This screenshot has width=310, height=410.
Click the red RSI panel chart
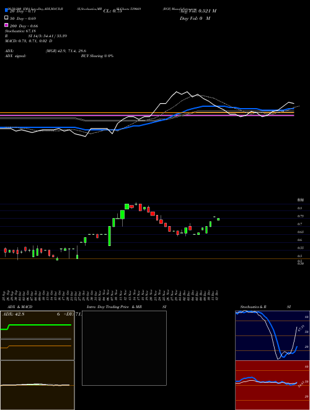tap(272, 385)
